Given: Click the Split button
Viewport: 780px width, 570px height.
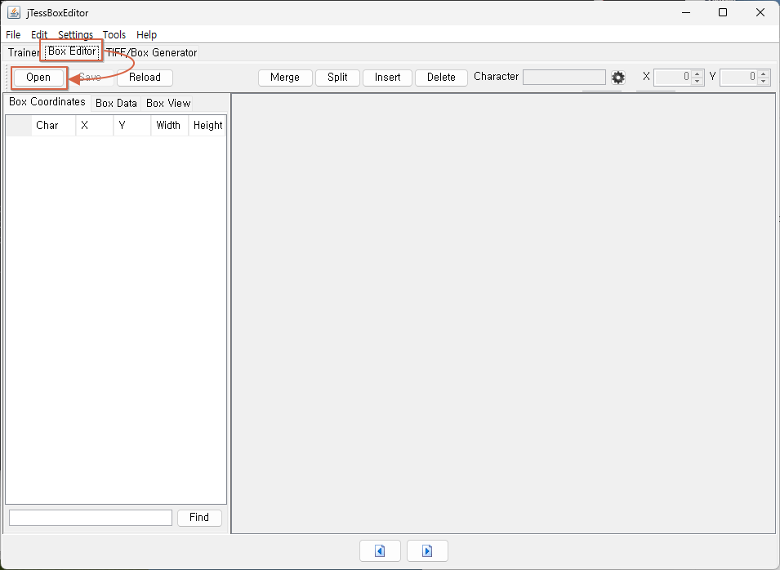Looking at the screenshot, I should 337,78.
